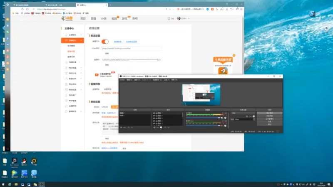Screen dimensions: 333x187
Task: Switch to the first browser tab
Action: point(22,5)
